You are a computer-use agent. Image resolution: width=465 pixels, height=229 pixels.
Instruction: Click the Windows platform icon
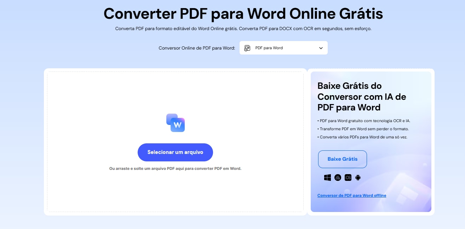pos(327,178)
